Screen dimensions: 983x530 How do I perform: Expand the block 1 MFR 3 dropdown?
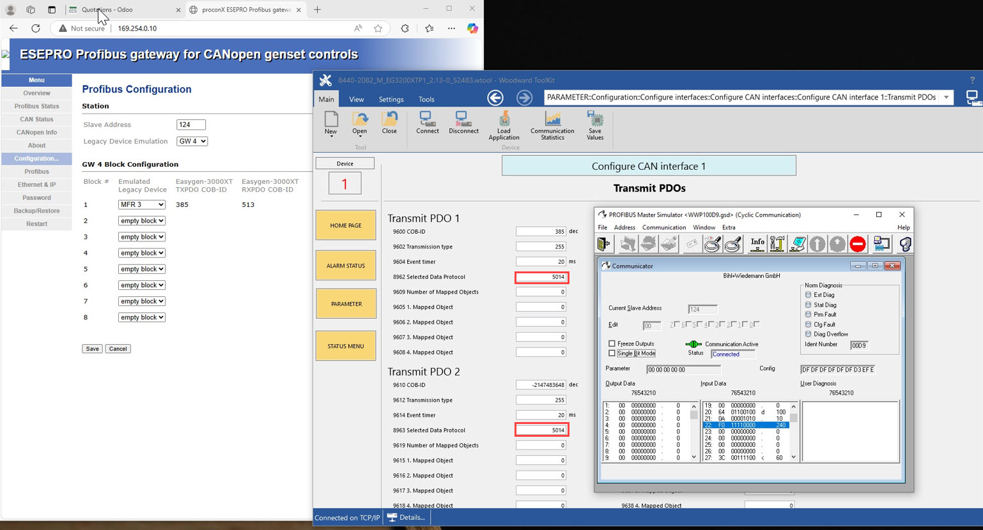click(x=142, y=204)
